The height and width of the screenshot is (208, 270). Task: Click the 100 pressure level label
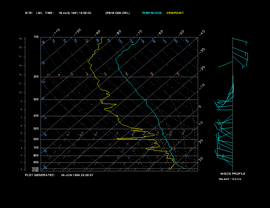(x=36, y=37)
